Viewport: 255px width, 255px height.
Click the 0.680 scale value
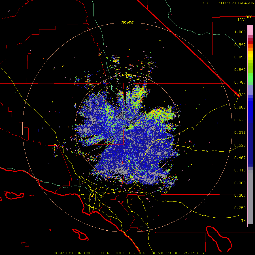pyautogui.click(x=240, y=107)
